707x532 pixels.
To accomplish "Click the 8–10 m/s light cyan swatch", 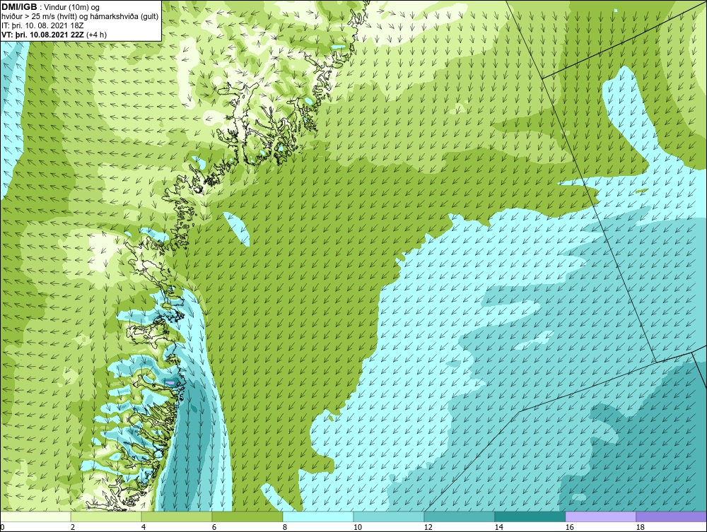I will point(318,516).
